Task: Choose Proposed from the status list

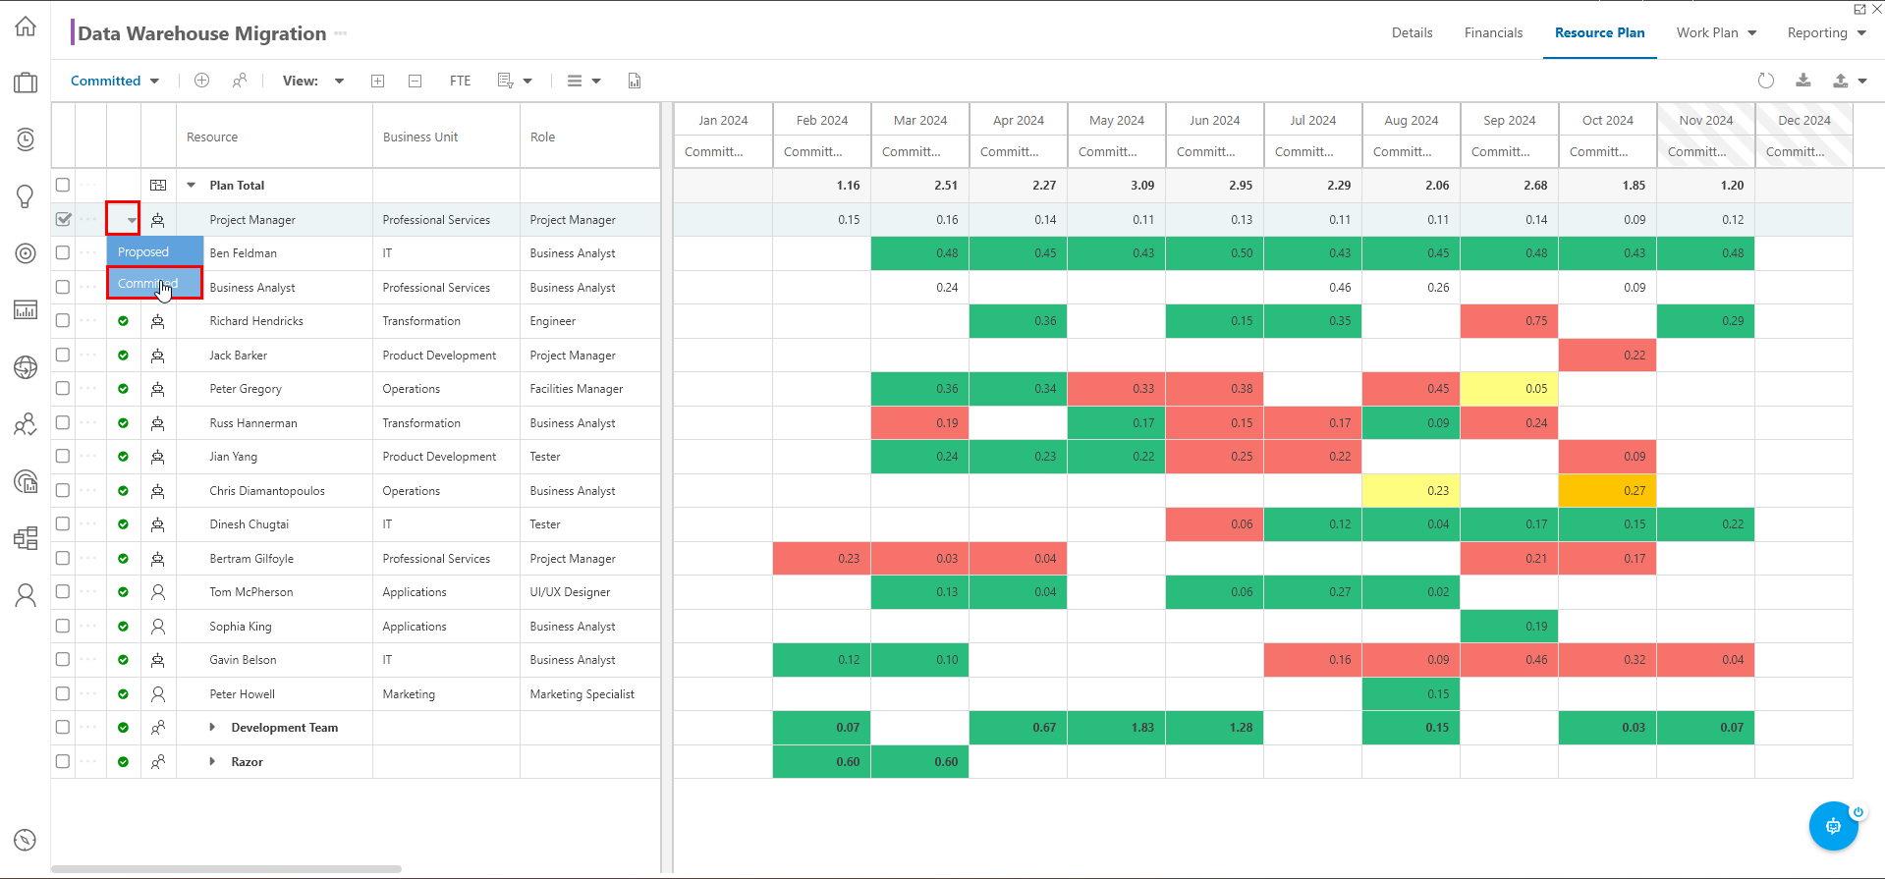Action: pyautogui.click(x=155, y=252)
